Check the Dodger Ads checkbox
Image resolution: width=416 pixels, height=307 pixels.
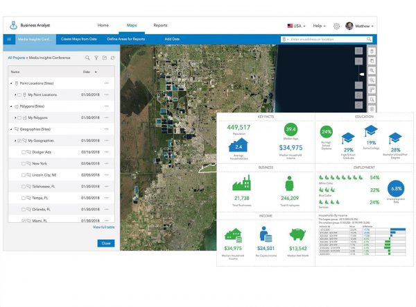24,152
